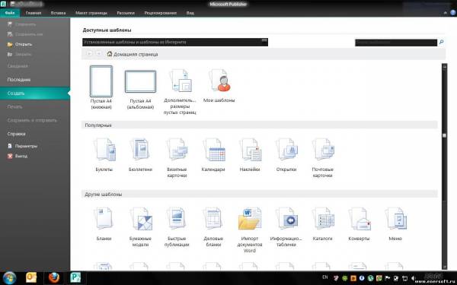
Task: Click Открыть in the backstage menu
Action: [x=20, y=44]
